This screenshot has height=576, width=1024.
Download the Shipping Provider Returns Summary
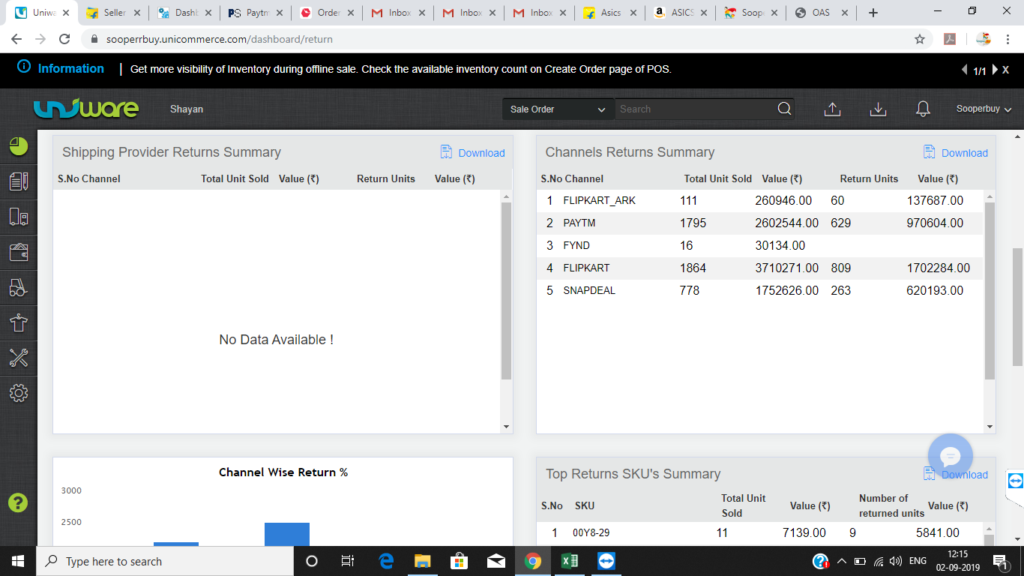473,153
